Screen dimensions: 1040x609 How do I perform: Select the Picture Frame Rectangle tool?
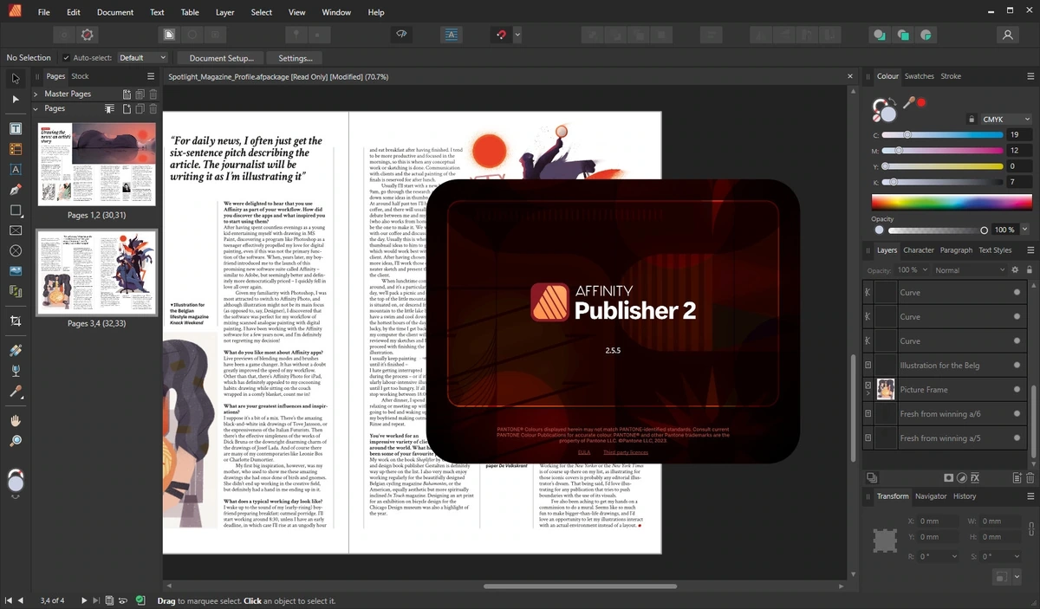point(16,230)
